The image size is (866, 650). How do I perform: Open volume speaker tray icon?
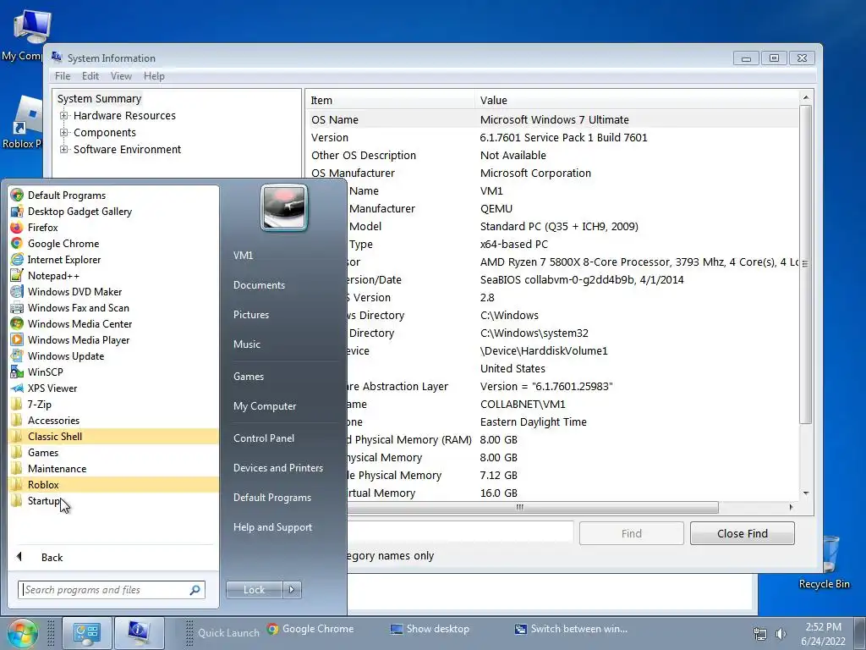coord(781,633)
